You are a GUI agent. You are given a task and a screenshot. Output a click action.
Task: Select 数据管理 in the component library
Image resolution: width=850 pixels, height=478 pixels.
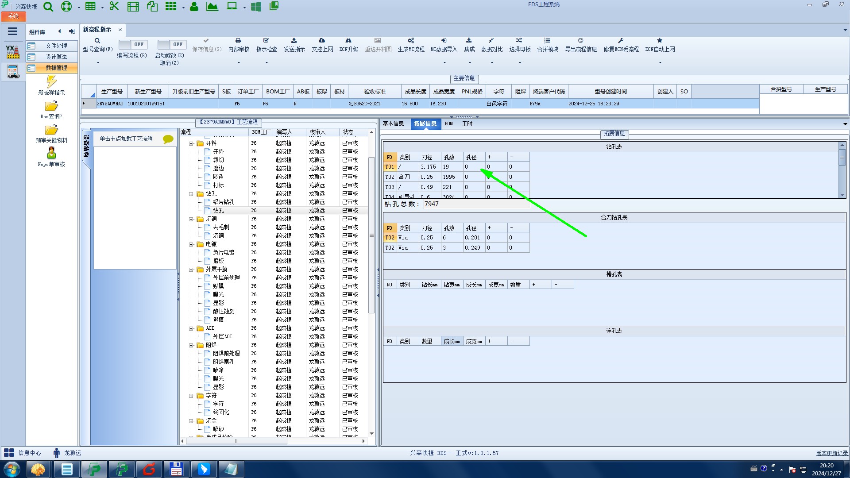[x=56, y=68]
